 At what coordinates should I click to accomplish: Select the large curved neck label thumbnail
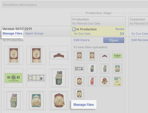click(x=59, y=55)
